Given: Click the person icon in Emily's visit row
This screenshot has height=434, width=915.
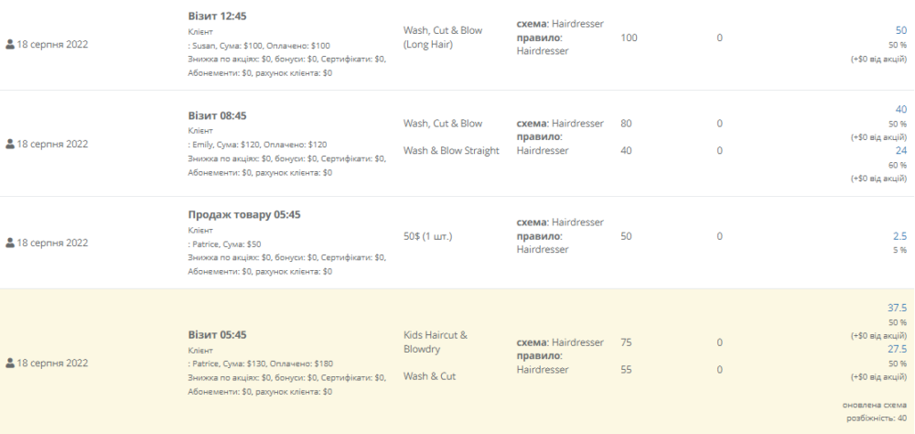Looking at the screenshot, I should pyautogui.click(x=10, y=144).
